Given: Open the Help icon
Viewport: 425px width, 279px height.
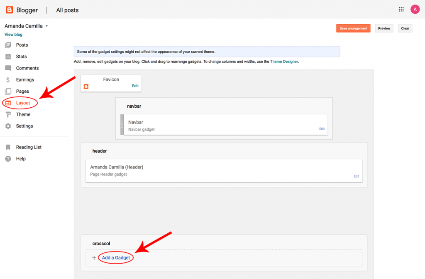Looking at the screenshot, I should pyautogui.click(x=7, y=158).
